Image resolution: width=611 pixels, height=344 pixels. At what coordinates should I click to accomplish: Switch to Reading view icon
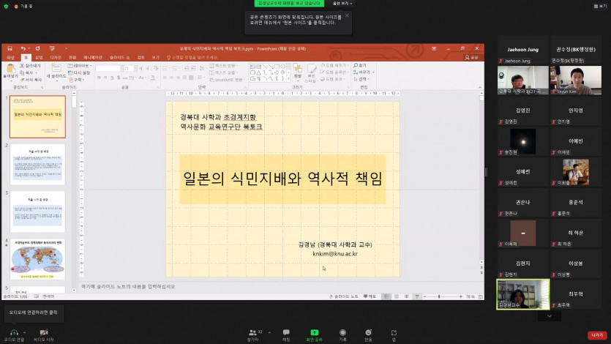click(406, 296)
